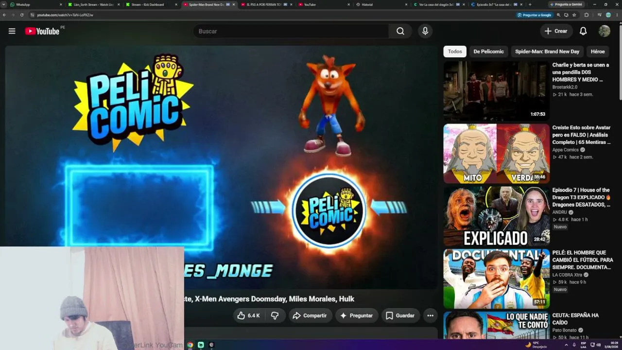Switch to EL PSG A POR FERRAN tab

pos(266,4)
